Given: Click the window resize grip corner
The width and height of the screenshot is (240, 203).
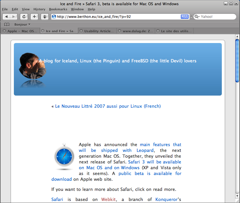Looking at the screenshot, I should 238,201.
